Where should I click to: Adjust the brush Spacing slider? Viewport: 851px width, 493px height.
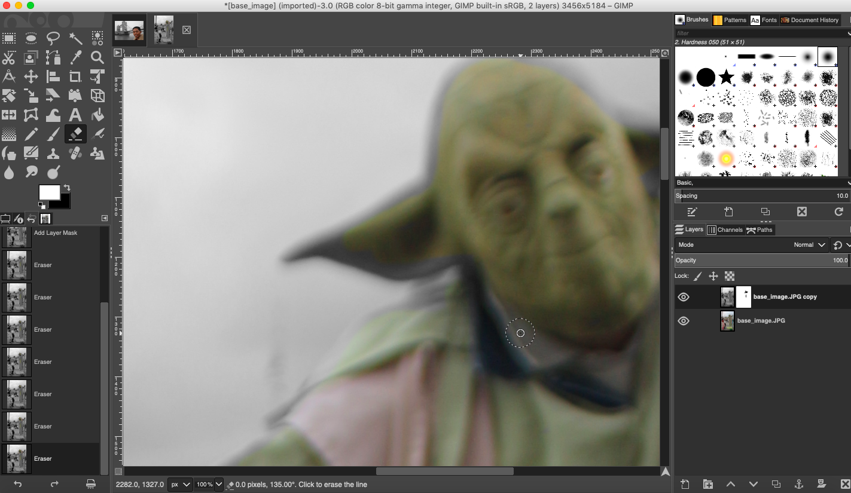pos(762,195)
